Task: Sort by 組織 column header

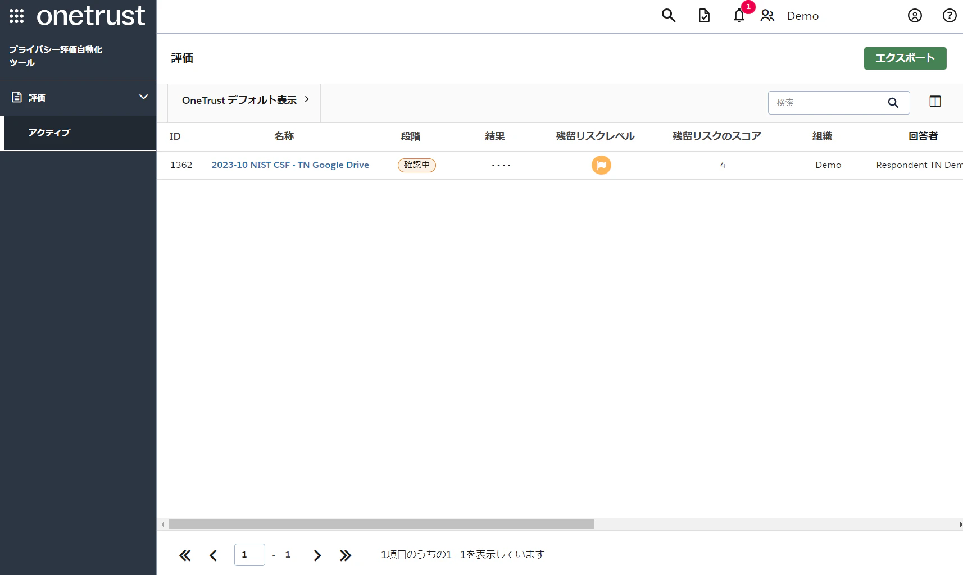Action: tap(823, 136)
